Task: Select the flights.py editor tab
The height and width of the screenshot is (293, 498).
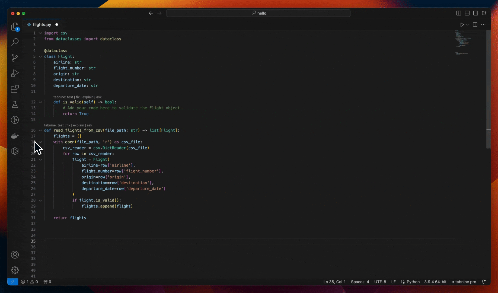Action: pyautogui.click(x=42, y=25)
